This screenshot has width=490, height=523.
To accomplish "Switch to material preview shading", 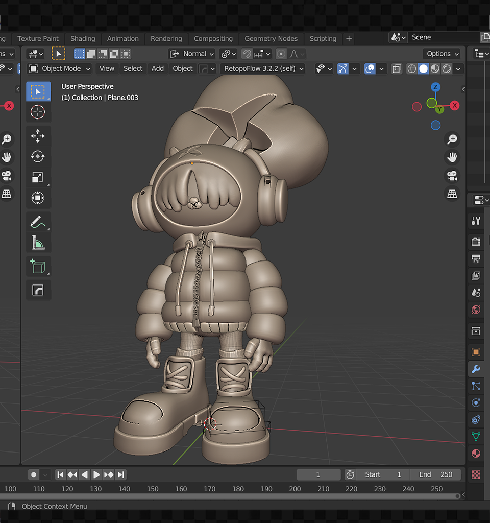I will (435, 69).
